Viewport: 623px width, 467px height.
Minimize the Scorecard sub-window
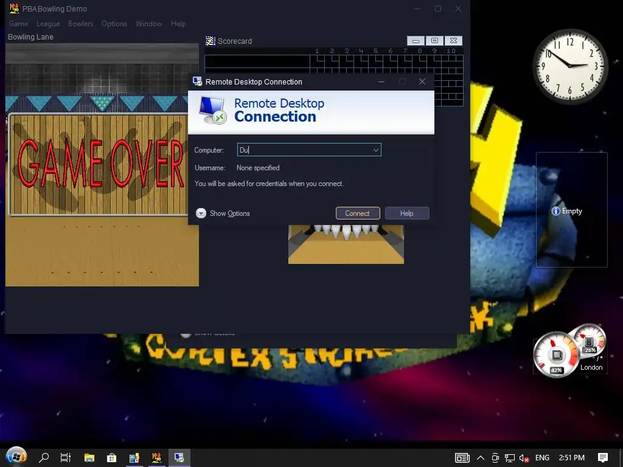click(x=416, y=41)
